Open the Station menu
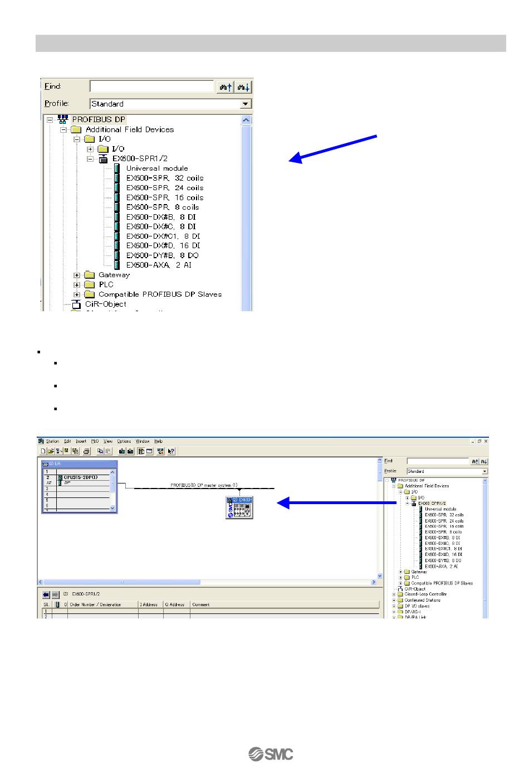Screen dimensions: 529x764 (52, 441)
